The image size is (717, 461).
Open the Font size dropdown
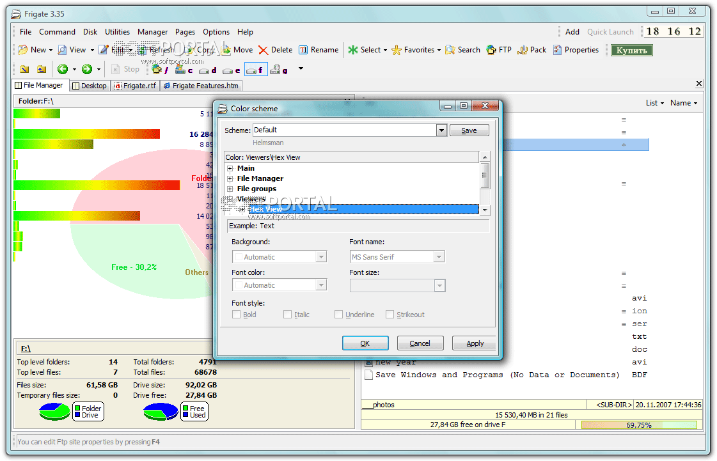439,286
